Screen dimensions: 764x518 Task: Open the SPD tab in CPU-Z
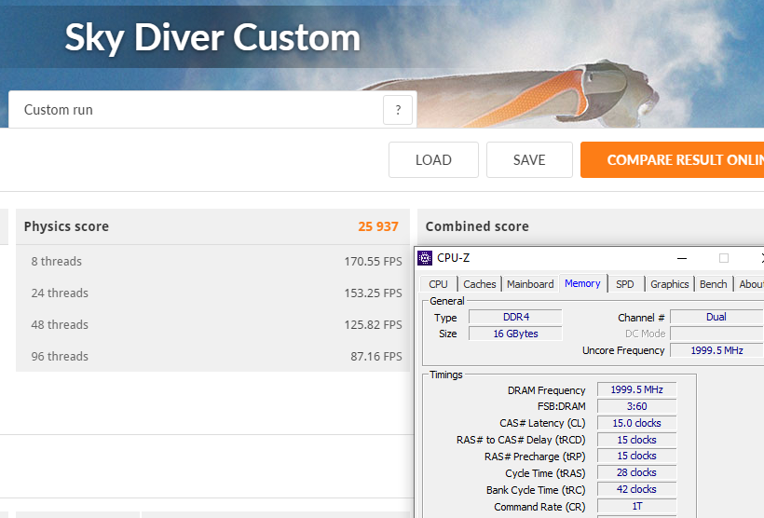pos(625,284)
